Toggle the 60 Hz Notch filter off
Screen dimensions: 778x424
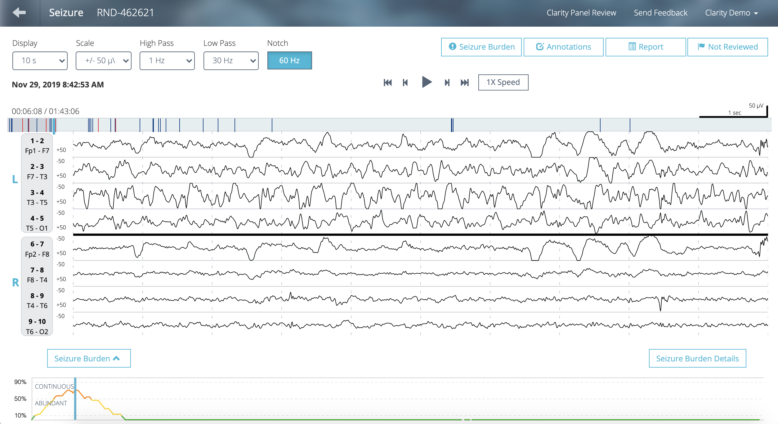point(289,60)
